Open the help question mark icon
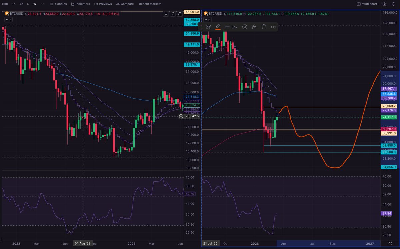The image size is (400, 249). click(394, 4)
